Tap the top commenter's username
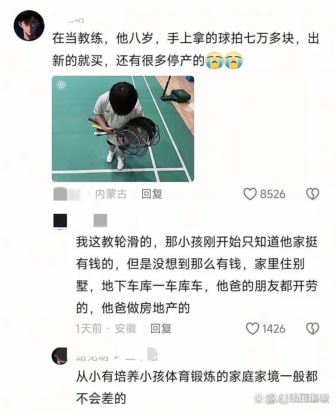The width and height of the screenshot is (336, 411). pyautogui.click(x=68, y=18)
